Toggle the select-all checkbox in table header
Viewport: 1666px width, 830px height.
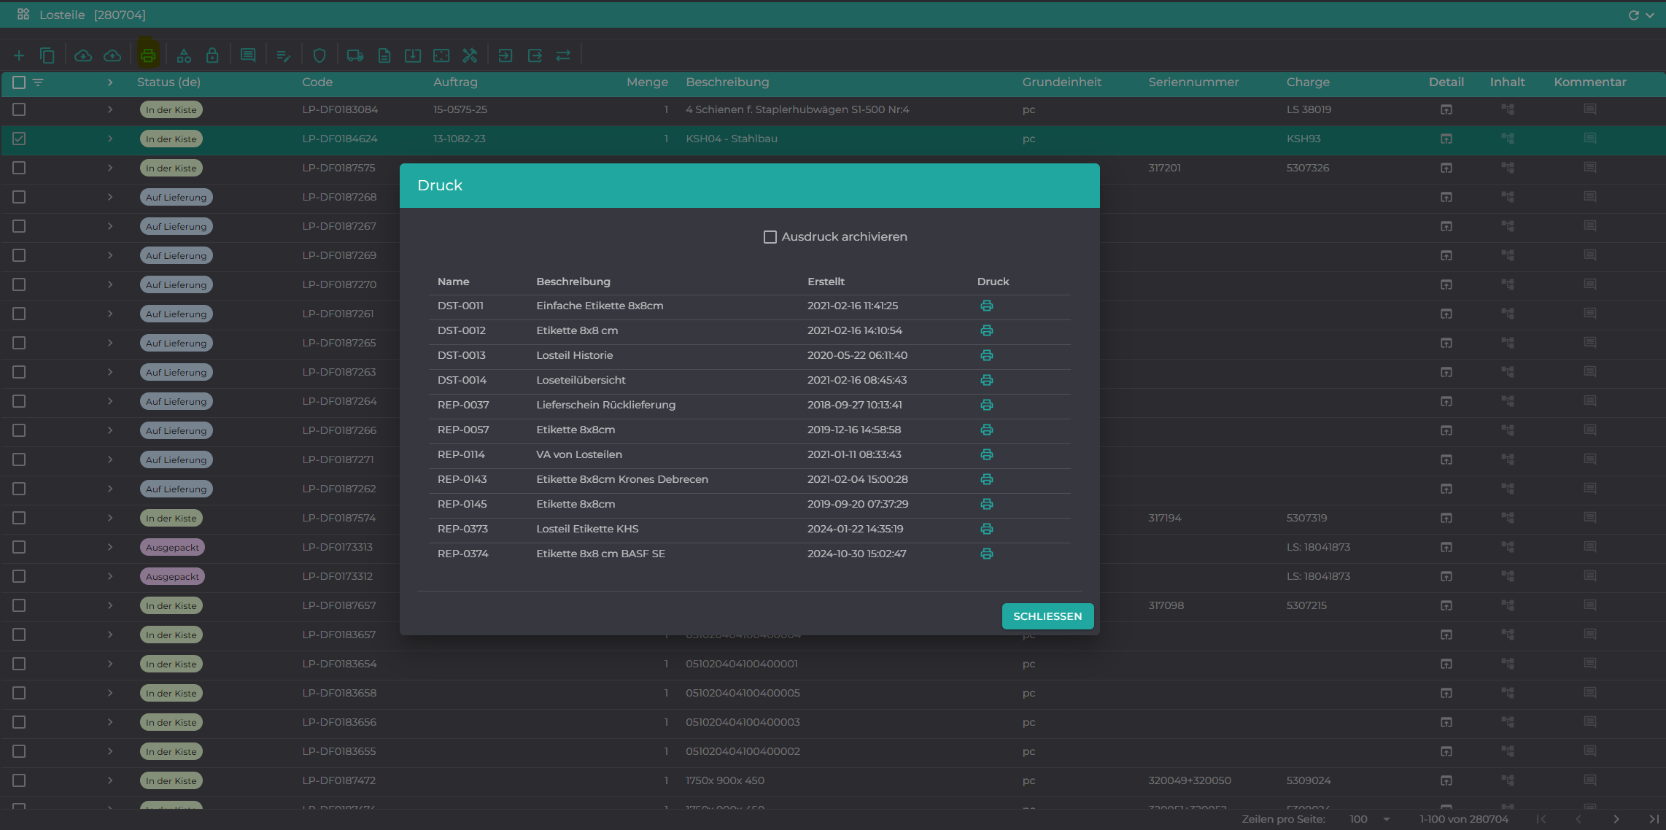coord(19,82)
